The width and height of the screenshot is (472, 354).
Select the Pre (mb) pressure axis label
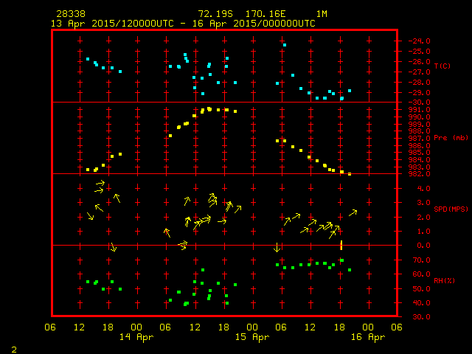(x=451, y=138)
